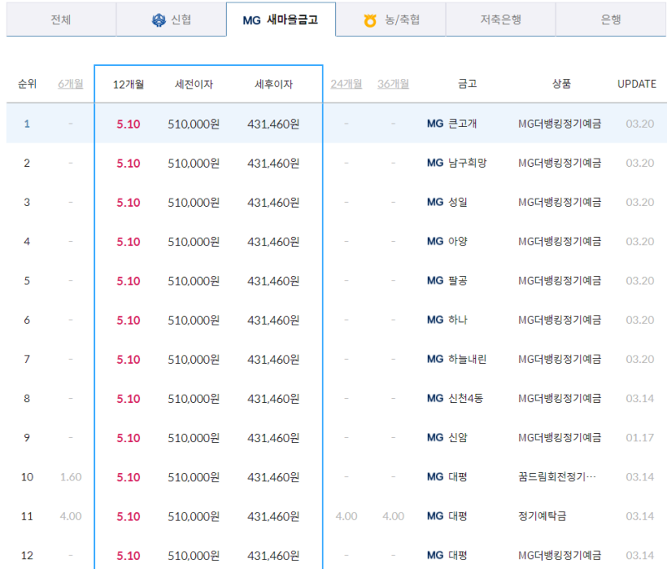Click the MG logo beside 신천4동

click(x=435, y=398)
